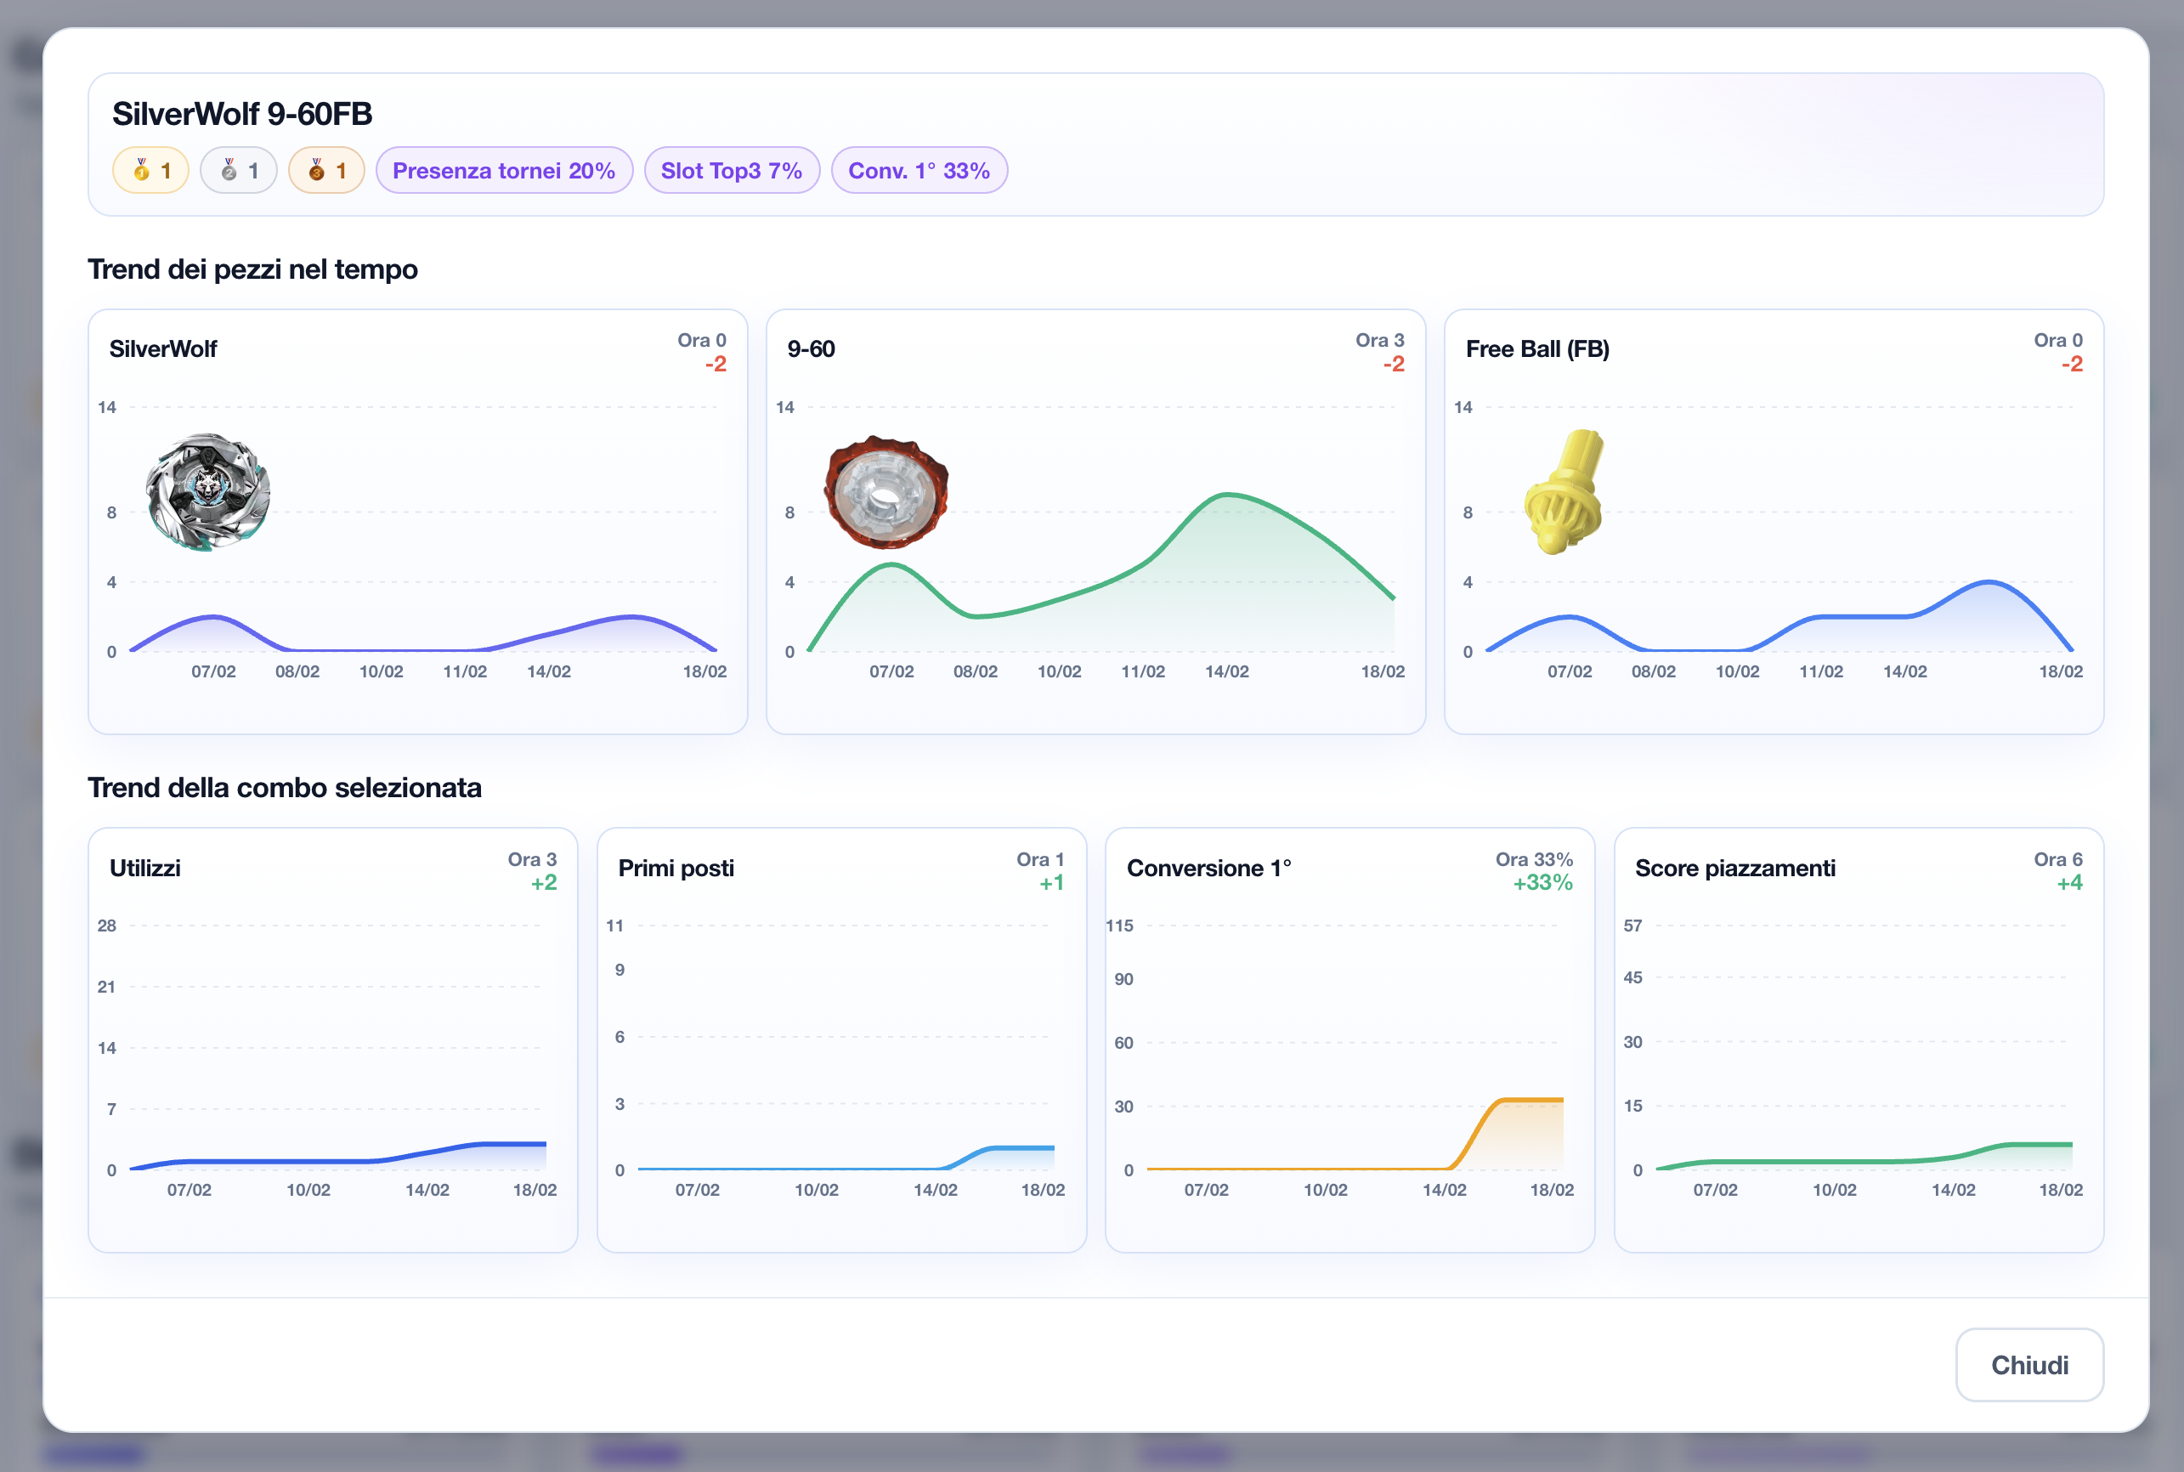Click the Utilizzi chart title

coord(144,868)
